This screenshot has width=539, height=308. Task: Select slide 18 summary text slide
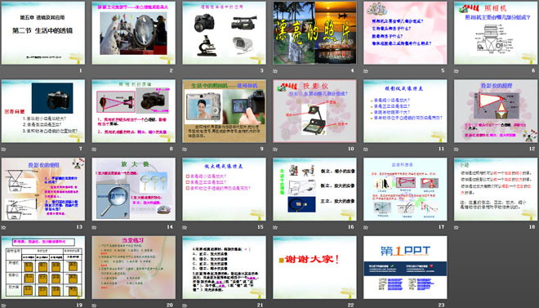[496, 189]
